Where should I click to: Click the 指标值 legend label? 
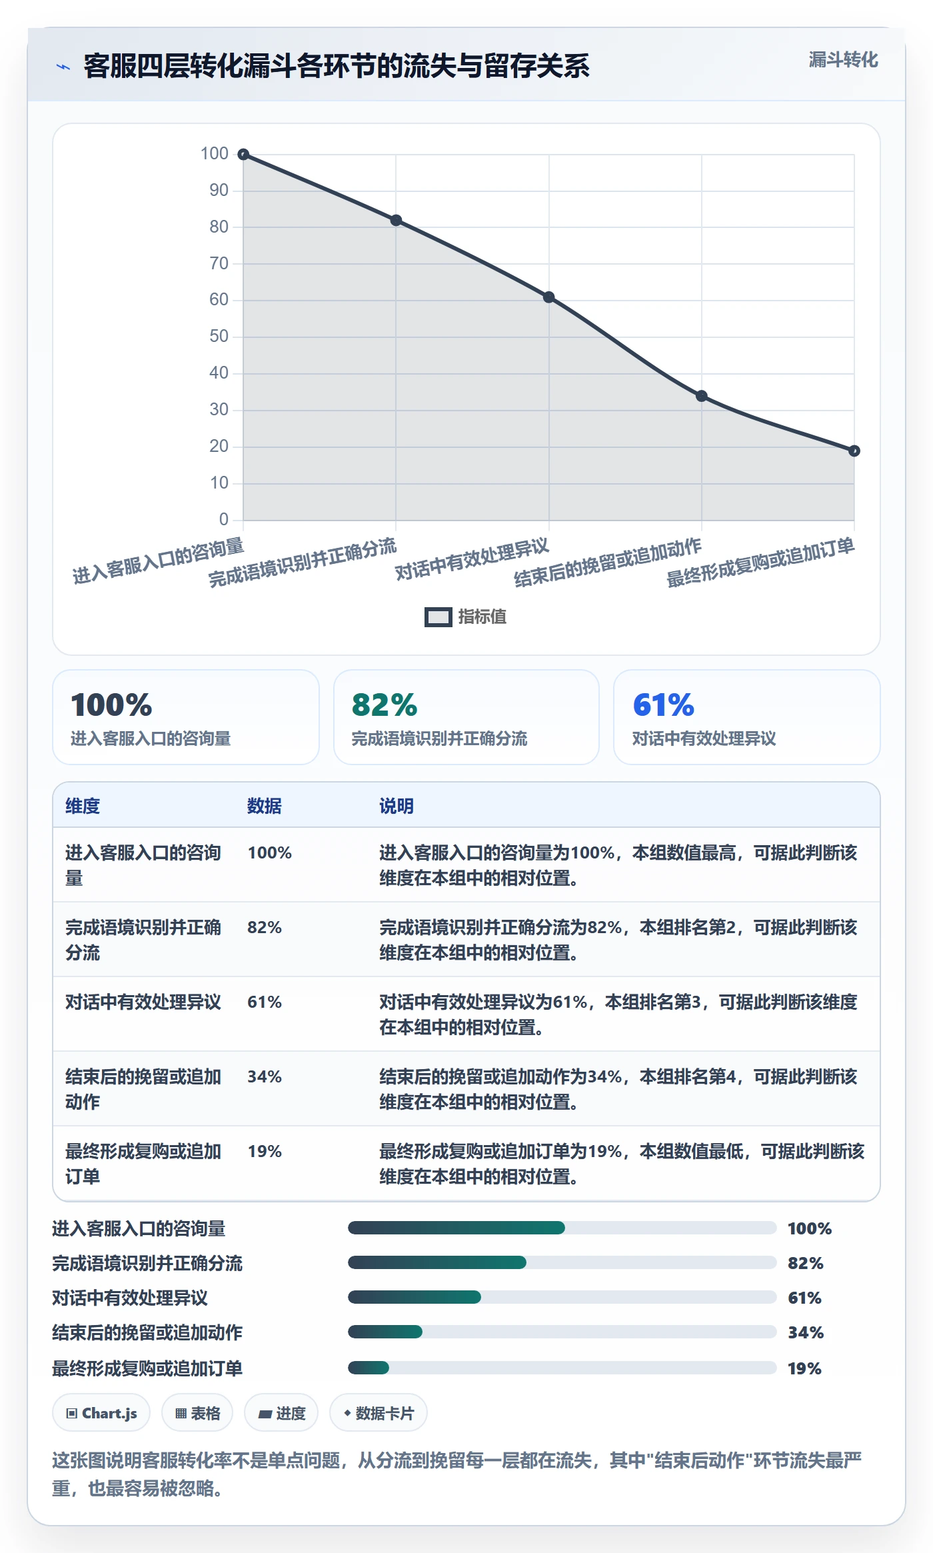(x=482, y=617)
